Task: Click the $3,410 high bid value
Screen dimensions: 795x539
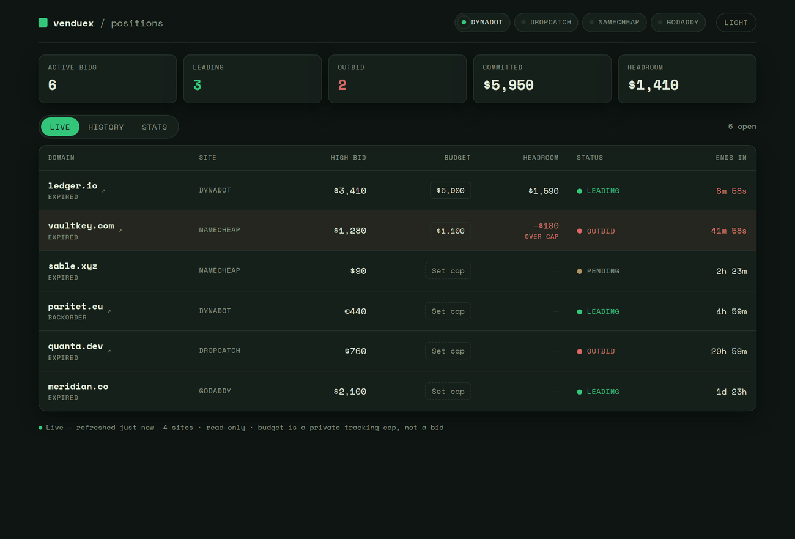Action: [350, 191]
